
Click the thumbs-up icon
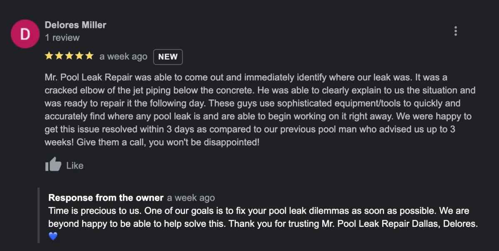tap(53, 165)
